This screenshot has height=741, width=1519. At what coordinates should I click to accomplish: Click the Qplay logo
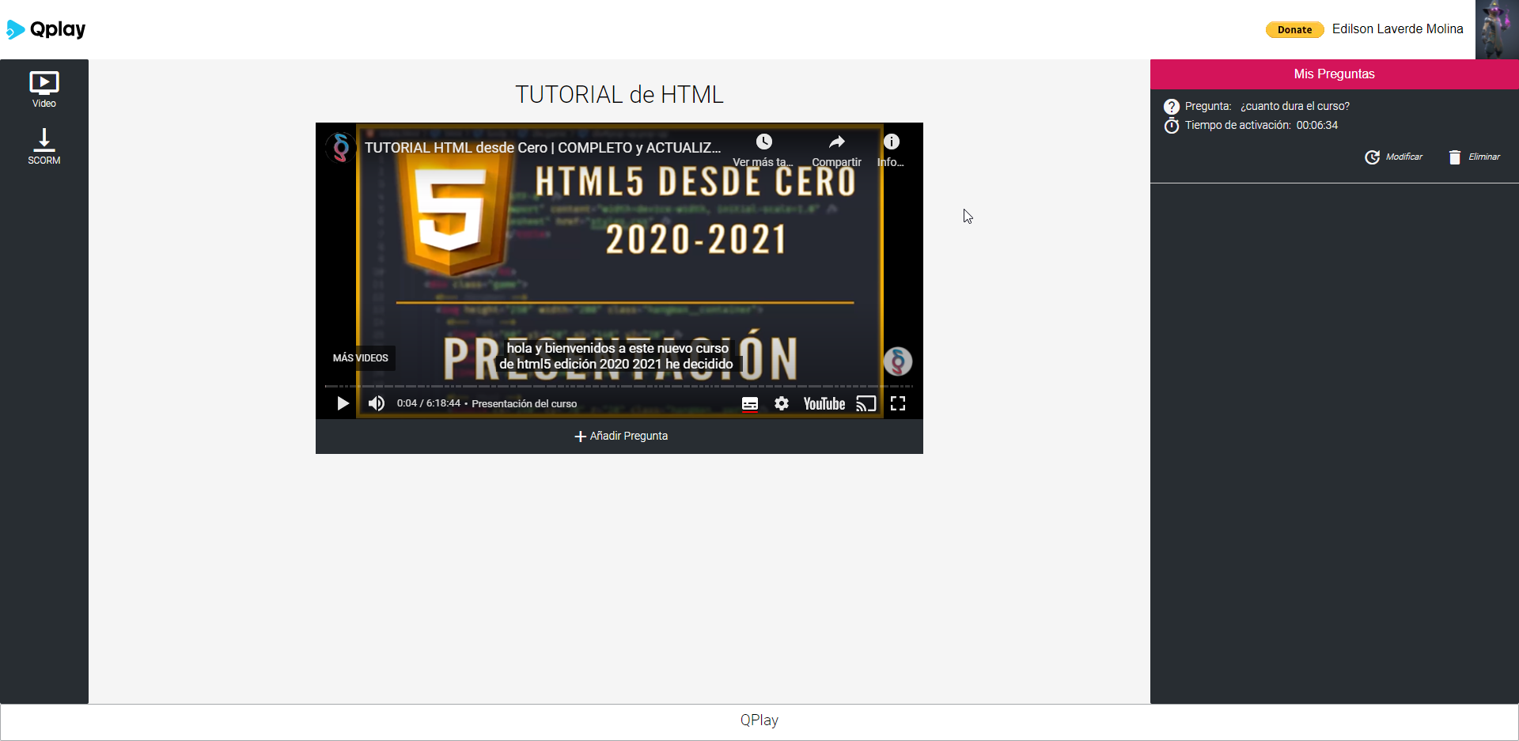[46, 29]
